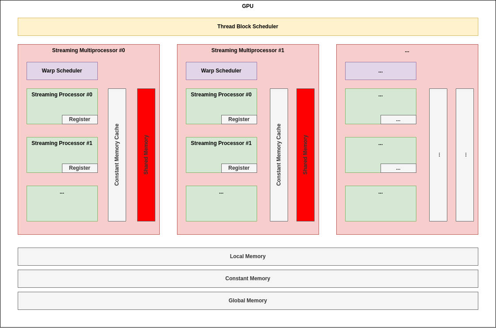Select Constant Memory Cache in Multiprocessor #1
Image resolution: width=496 pixels, height=328 pixels.
point(279,155)
